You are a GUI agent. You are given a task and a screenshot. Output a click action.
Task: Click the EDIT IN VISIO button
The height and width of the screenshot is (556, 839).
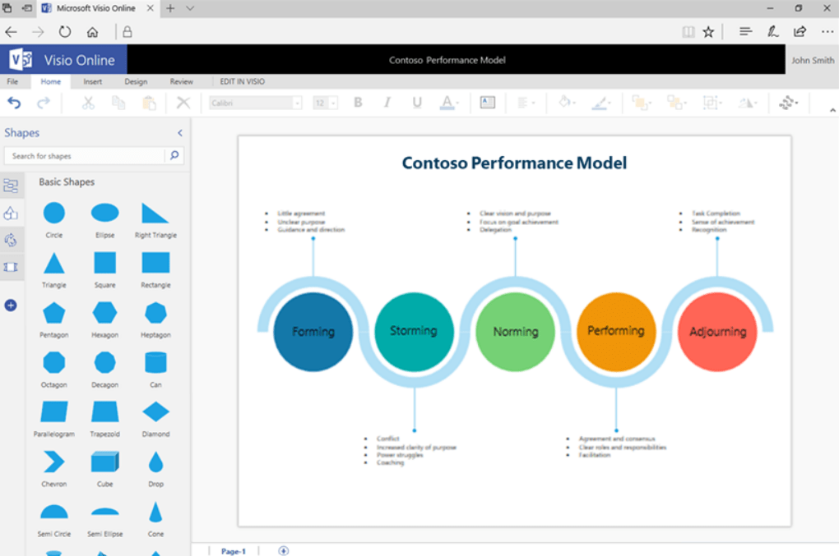pyautogui.click(x=242, y=82)
